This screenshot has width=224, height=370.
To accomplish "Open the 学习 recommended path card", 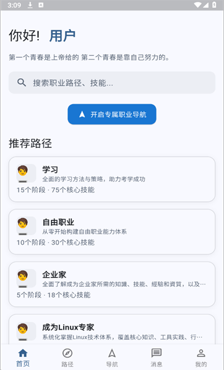I will 112,179.
